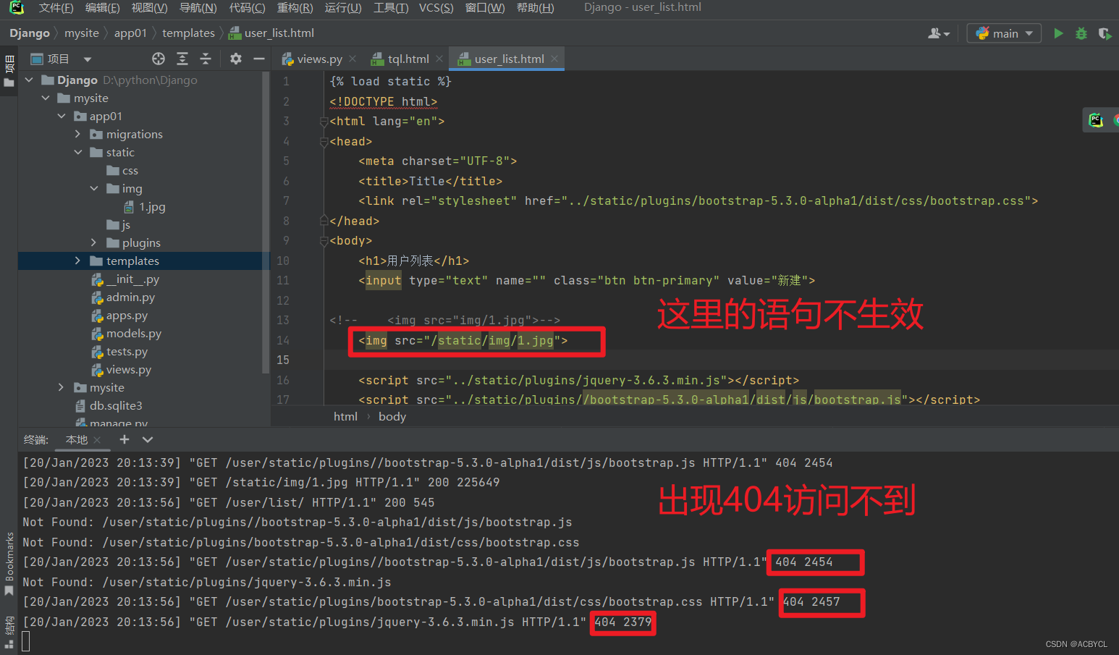
Task: Open the 工具(T) menu
Action: tap(391, 8)
